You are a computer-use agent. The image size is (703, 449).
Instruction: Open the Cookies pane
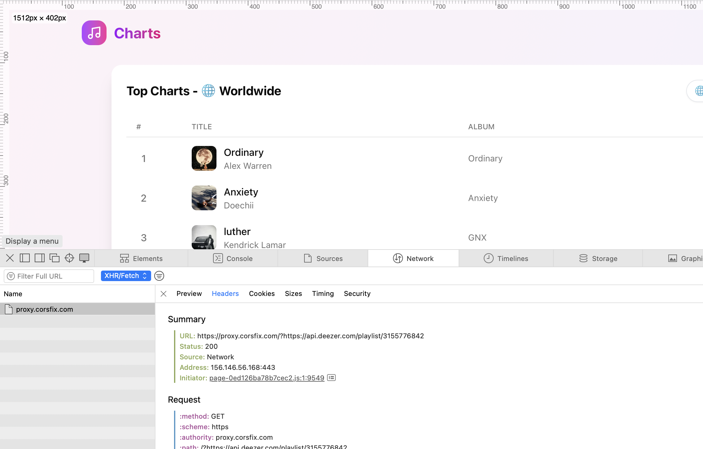[262, 294]
